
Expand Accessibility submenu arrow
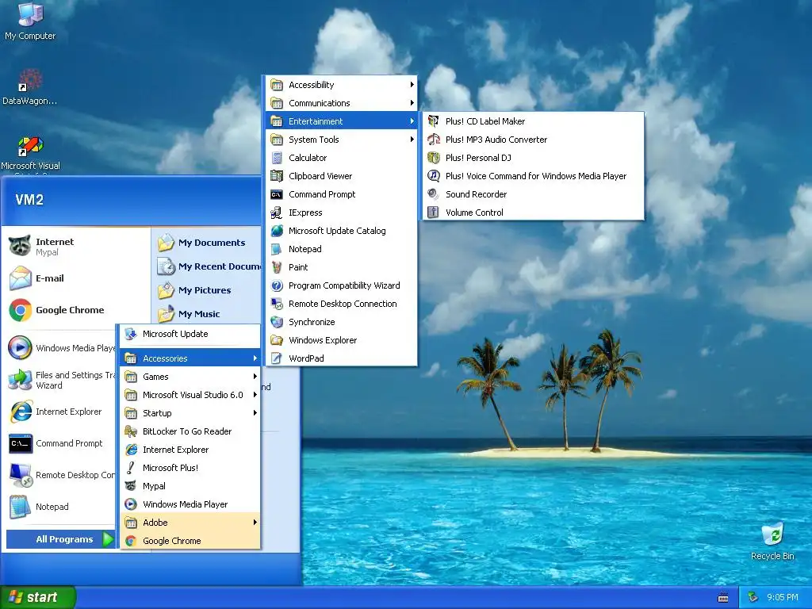click(412, 84)
